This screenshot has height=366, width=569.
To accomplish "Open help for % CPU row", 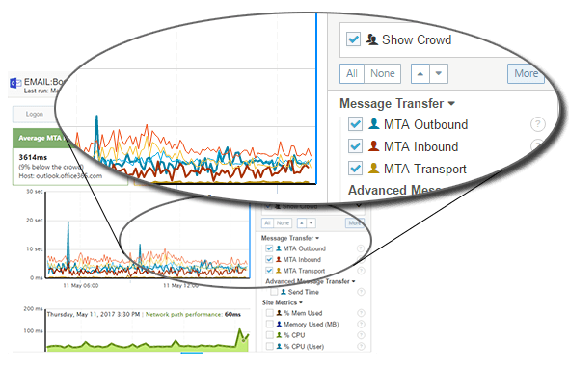I will pyautogui.click(x=361, y=335).
